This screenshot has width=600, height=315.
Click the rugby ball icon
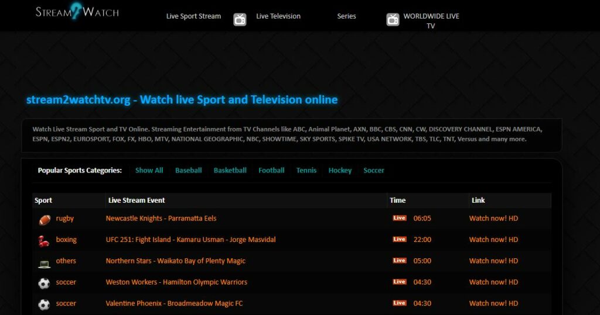[x=45, y=220]
